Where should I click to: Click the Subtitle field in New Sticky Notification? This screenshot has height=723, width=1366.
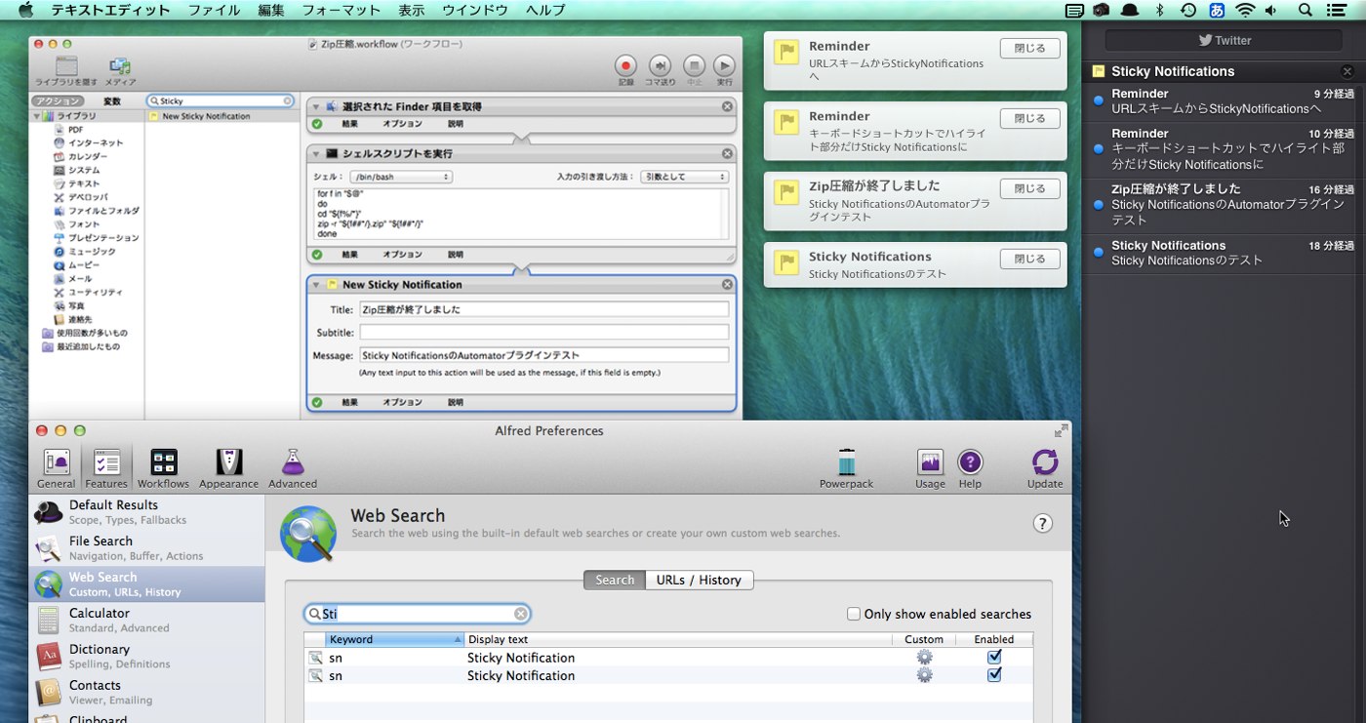pyautogui.click(x=544, y=333)
